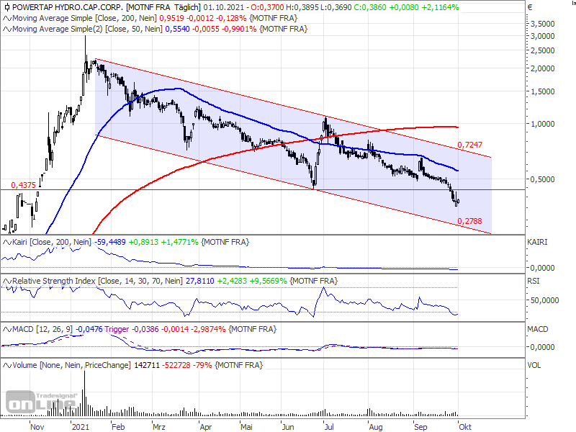The image size is (576, 432).
Task: Select the Moving Average Simple [Close, 200, Nein] label
Action: [84, 19]
